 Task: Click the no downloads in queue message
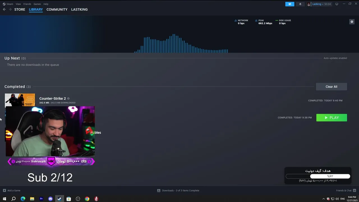coord(33,65)
